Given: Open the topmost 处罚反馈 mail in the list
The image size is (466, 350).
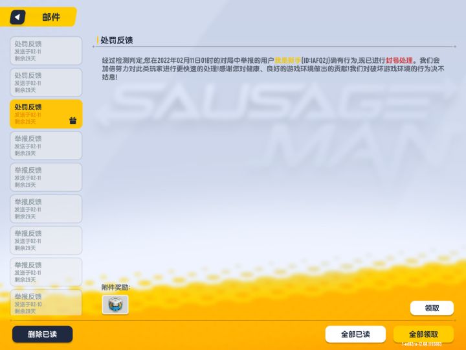Looking at the screenshot, I should click(x=46, y=51).
